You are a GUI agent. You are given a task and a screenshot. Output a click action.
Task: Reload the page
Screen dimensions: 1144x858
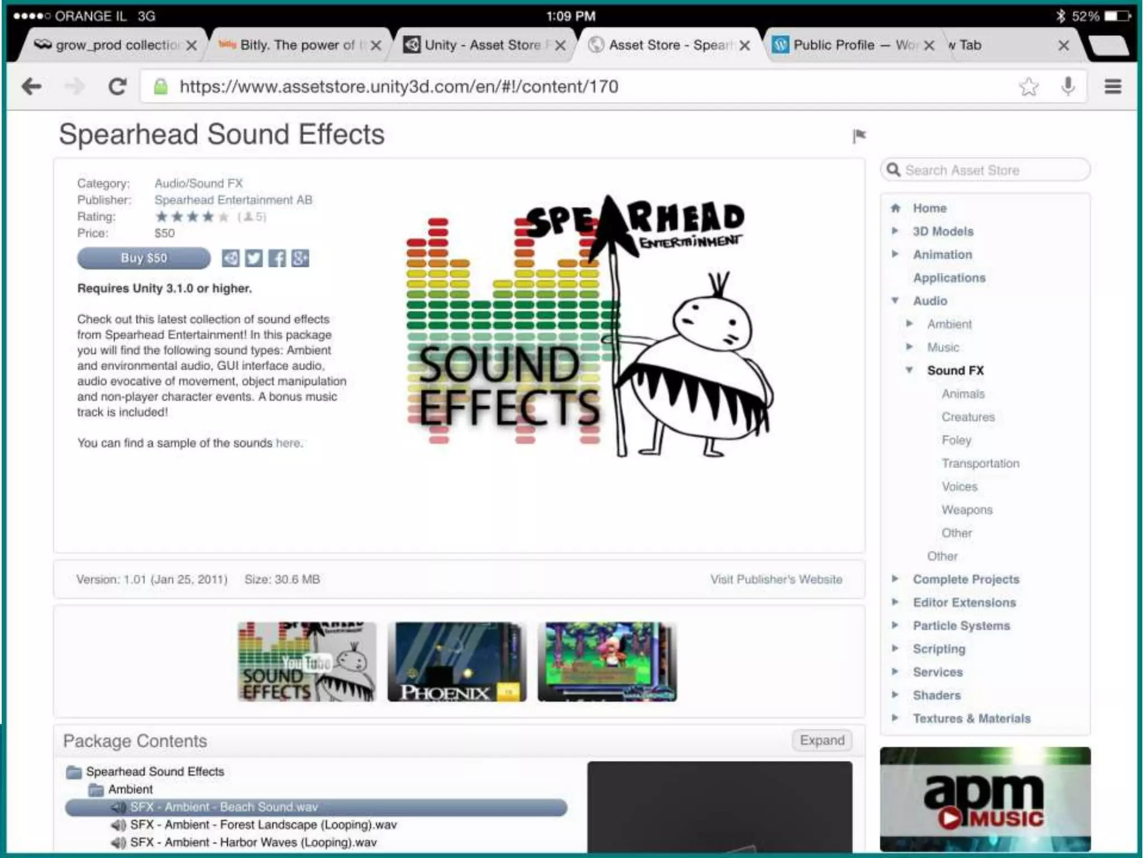117,87
